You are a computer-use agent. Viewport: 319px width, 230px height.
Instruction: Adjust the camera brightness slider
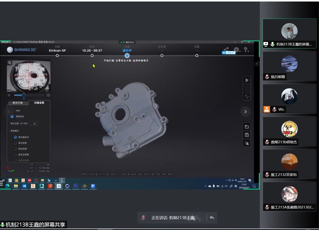click(24, 95)
